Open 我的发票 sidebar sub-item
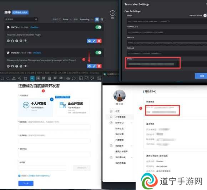 coord(120,134)
